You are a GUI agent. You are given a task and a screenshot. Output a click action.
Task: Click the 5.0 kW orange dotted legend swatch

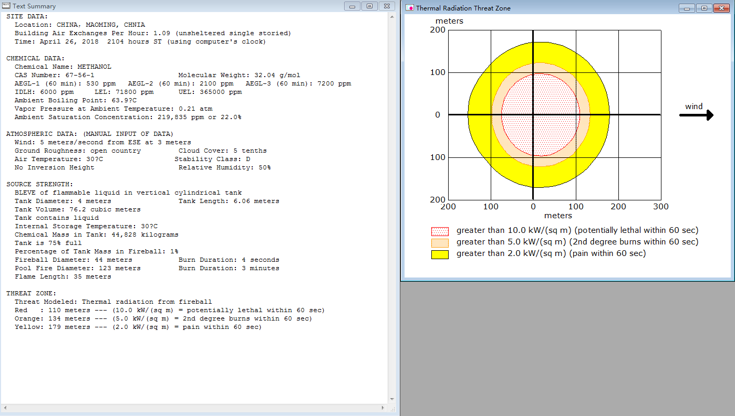coord(440,243)
